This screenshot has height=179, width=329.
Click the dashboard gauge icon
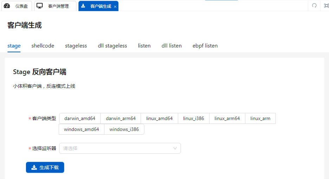coord(7,6)
